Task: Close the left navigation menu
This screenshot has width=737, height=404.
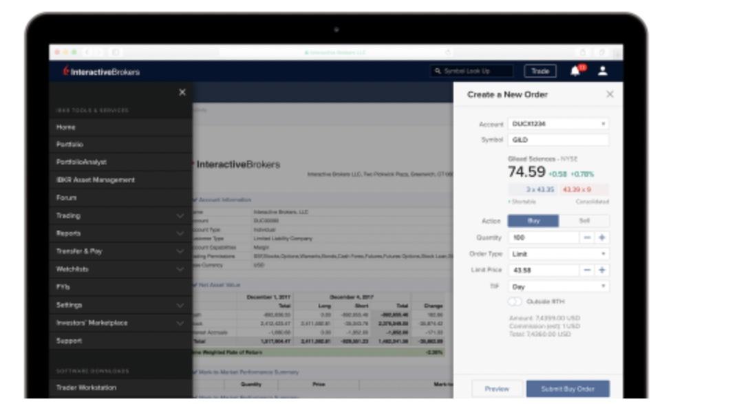Action: click(x=182, y=93)
